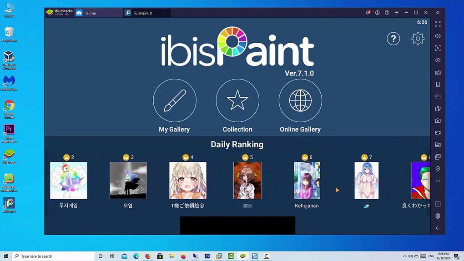Open ibisPaint help question mark
Image resolution: width=464 pixels, height=261 pixels.
click(393, 39)
